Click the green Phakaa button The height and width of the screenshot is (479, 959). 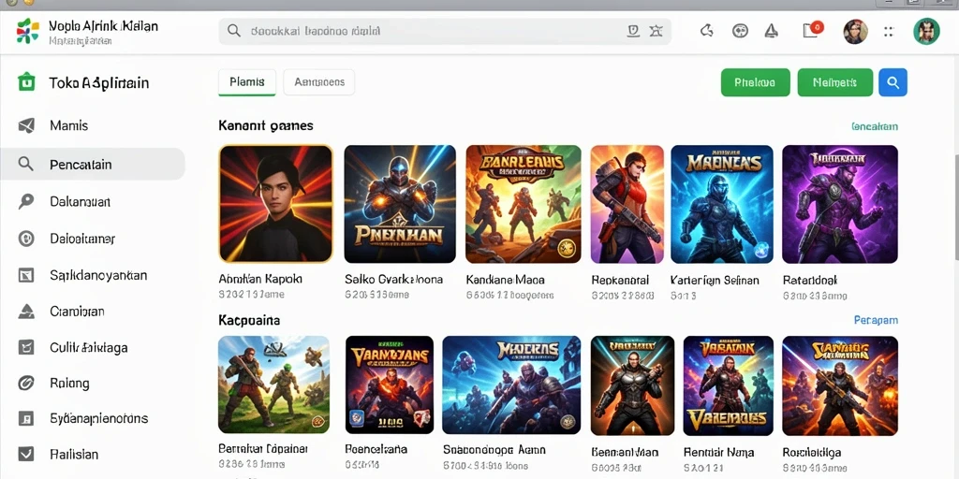pyautogui.click(x=756, y=82)
